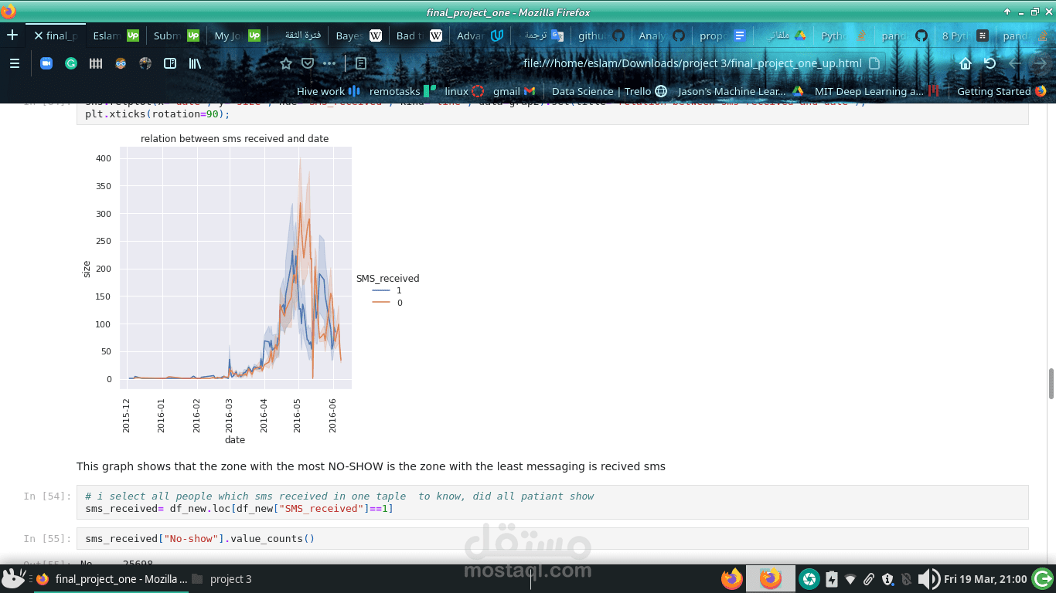Click the fence-shaped extension icon
Viewport: 1056px width, 593px height.
coord(96,63)
